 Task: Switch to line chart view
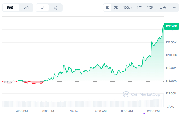click(42, 8)
